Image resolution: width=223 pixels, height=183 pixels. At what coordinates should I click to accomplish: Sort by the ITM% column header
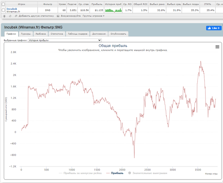207,4
